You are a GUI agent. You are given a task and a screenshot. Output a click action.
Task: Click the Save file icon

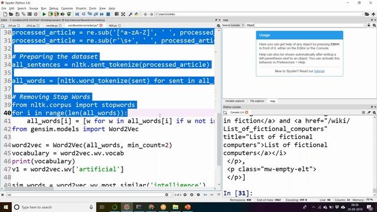17,14
